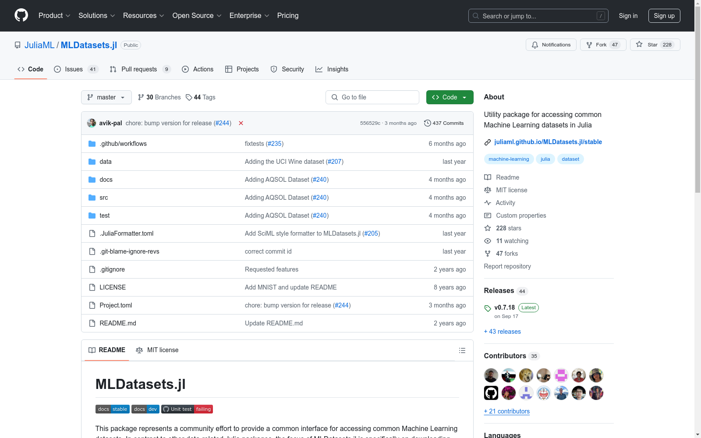Click the LICENSE file icon
Viewport: 701px width, 438px height.
pyautogui.click(x=92, y=287)
